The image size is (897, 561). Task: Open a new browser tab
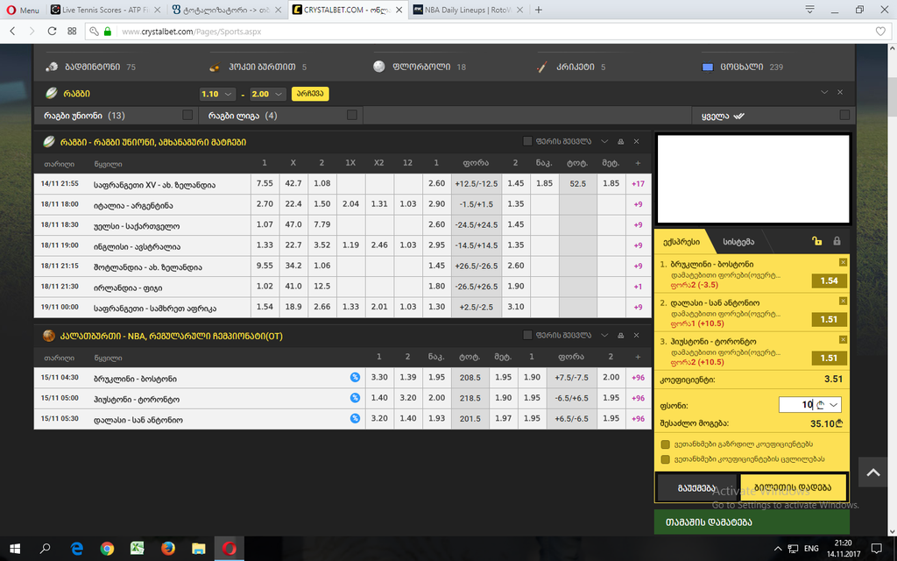tap(539, 10)
